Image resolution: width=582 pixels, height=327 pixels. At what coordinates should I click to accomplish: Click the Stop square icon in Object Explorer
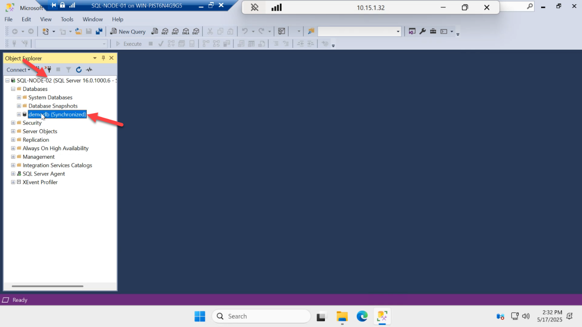58,70
